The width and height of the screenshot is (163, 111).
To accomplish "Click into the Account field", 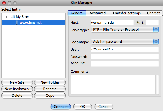I will click(x=125, y=64).
